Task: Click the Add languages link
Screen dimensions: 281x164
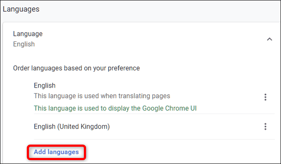Action: click(56, 152)
